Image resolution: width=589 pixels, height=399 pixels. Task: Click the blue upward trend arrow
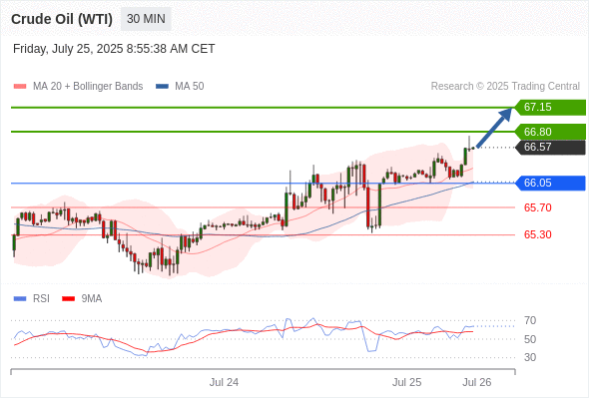494,128
